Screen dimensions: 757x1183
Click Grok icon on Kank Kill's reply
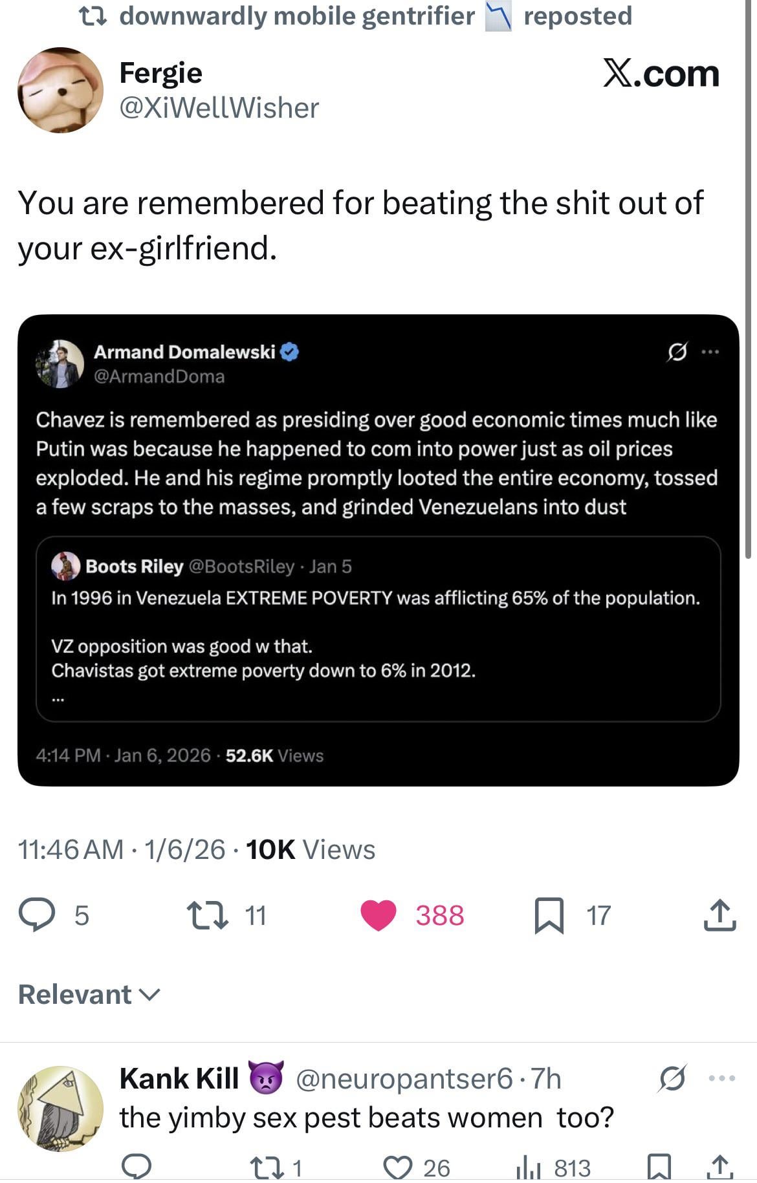click(x=672, y=1078)
